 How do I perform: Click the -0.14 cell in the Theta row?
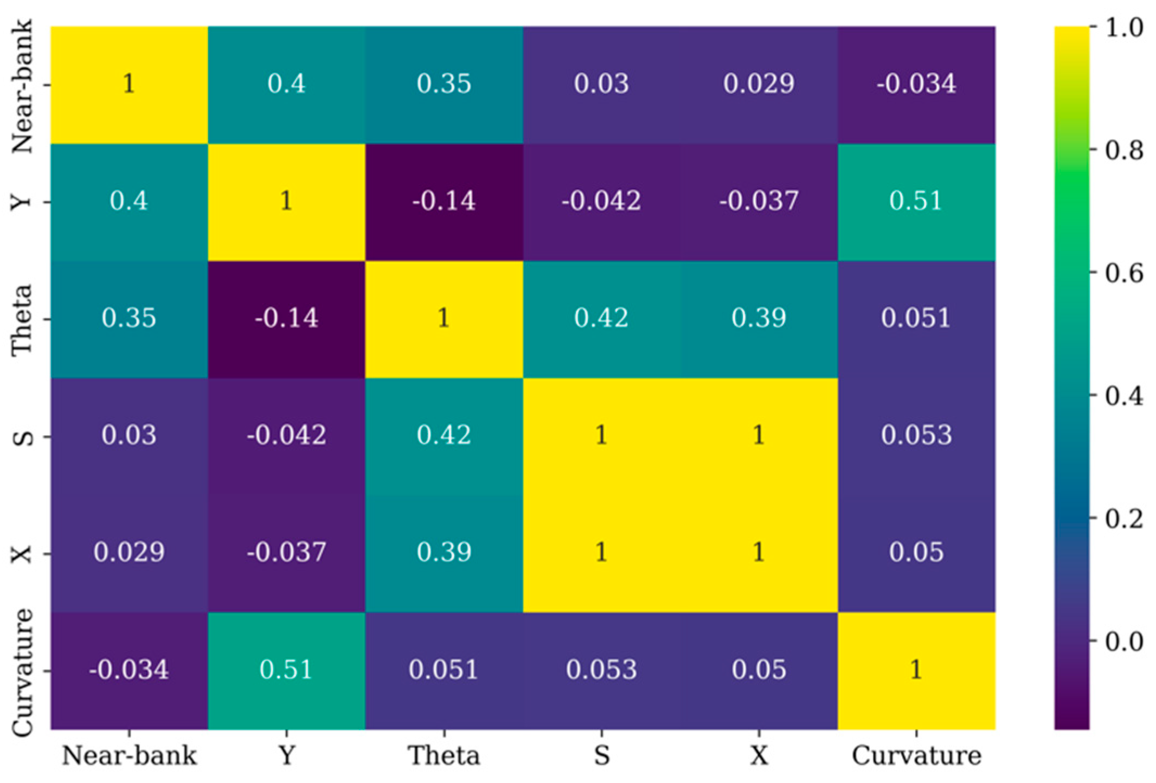tap(286, 319)
